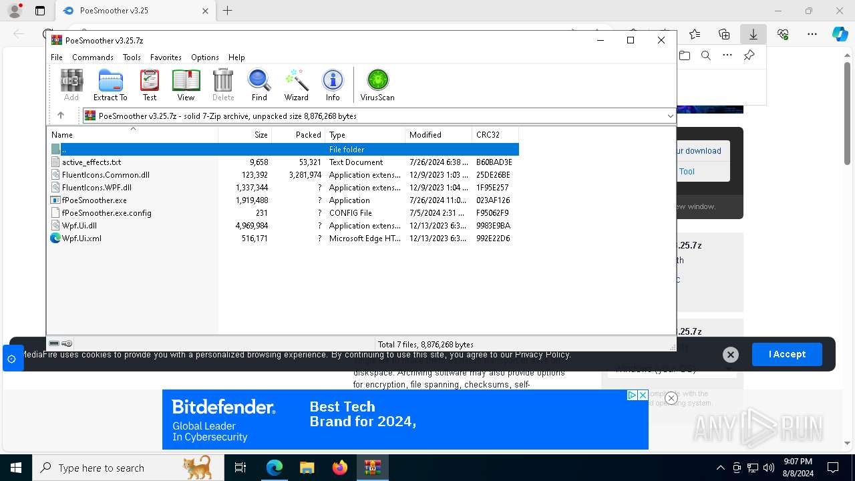Open the Find tool in WinRAR
The width and height of the screenshot is (855, 481).
point(259,85)
